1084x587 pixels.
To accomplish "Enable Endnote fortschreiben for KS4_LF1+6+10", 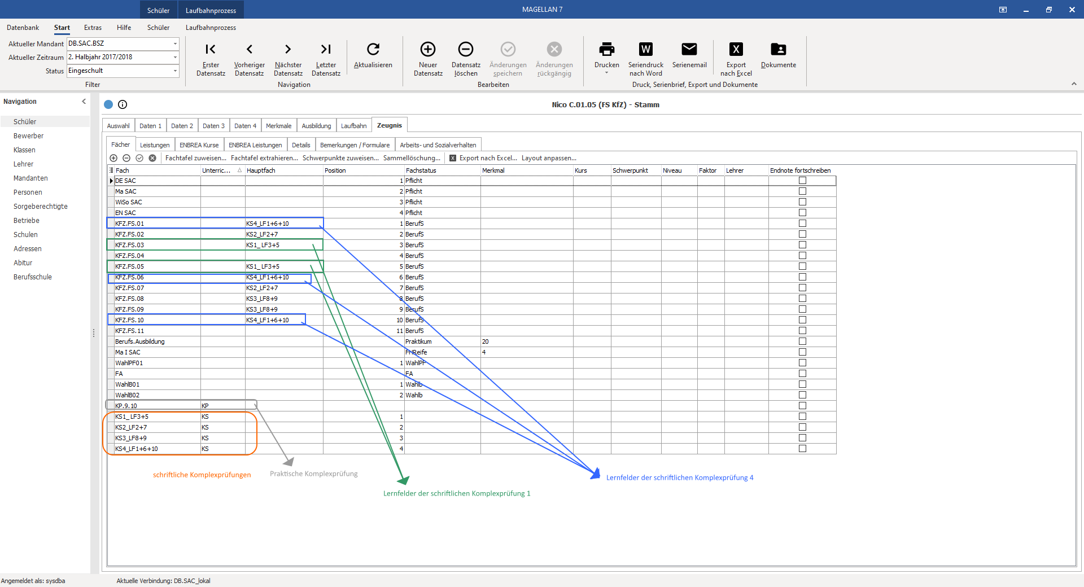I will coord(802,449).
